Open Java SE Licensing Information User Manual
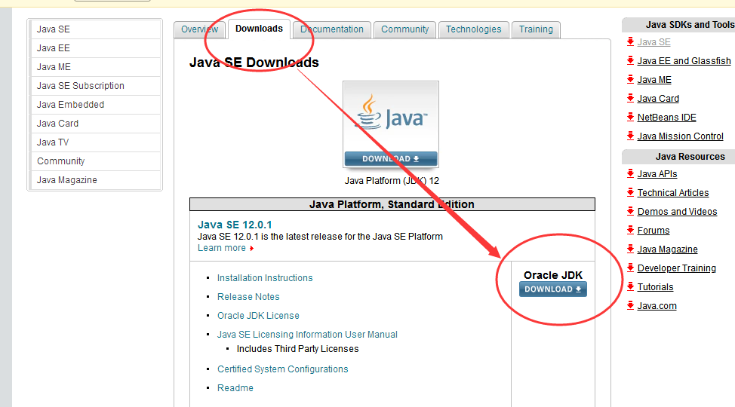This screenshot has width=735, height=407. 307,335
